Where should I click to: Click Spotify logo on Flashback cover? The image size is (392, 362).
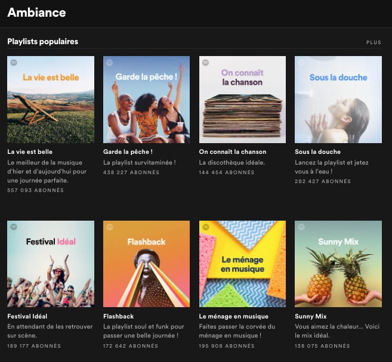110,227
